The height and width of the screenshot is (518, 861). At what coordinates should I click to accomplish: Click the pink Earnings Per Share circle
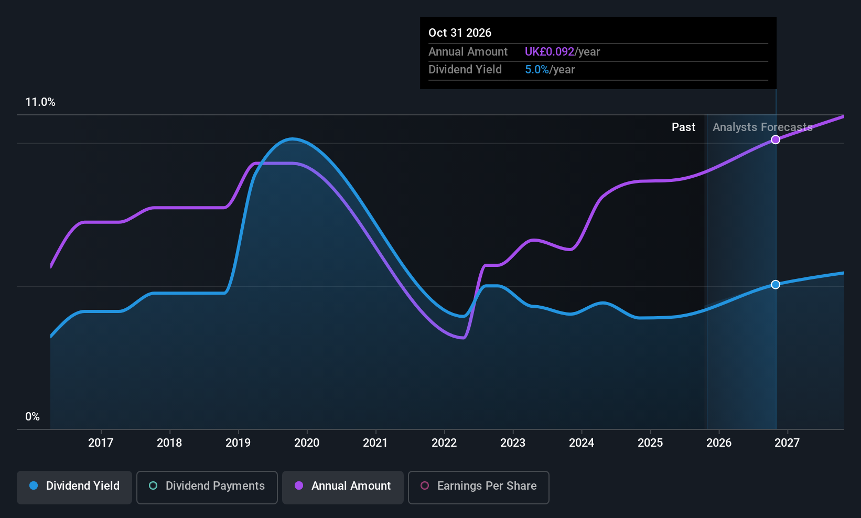pos(425,485)
